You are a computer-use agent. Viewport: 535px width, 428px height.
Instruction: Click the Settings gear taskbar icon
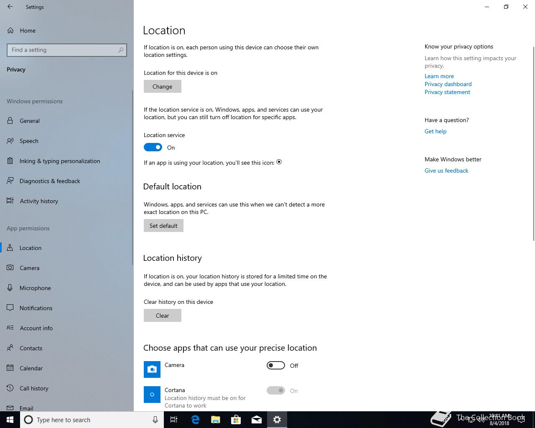click(x=277, y=420)
